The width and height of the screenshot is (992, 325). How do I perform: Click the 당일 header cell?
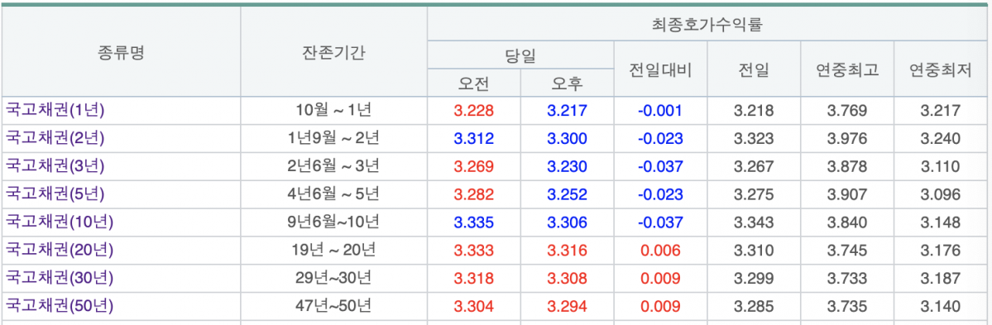pos(520,55)
